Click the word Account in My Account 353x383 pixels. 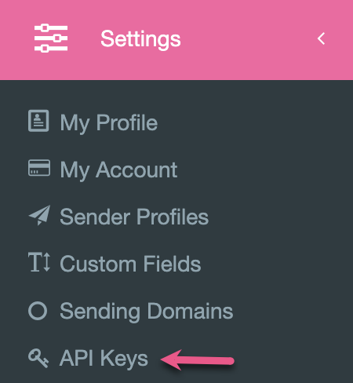point(136,170)
